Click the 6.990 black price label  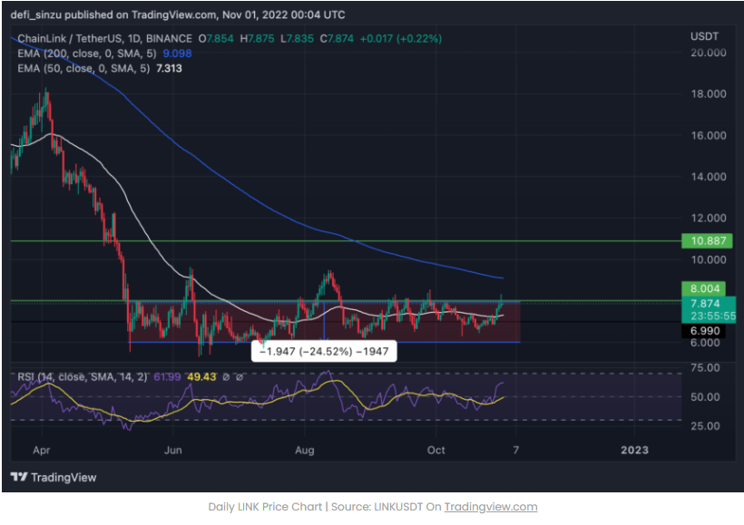(704, 331)
